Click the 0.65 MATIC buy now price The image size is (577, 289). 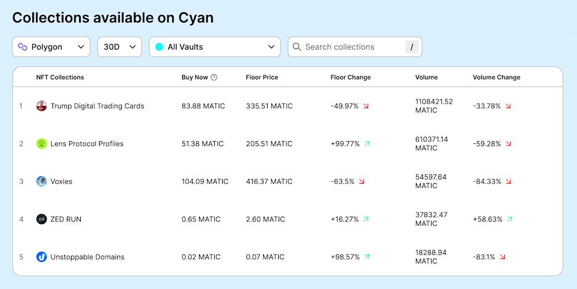coord(201,219)
